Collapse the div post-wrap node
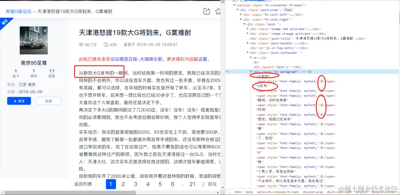Viewport: 400px width, 195px height. [x=238, y=10]
